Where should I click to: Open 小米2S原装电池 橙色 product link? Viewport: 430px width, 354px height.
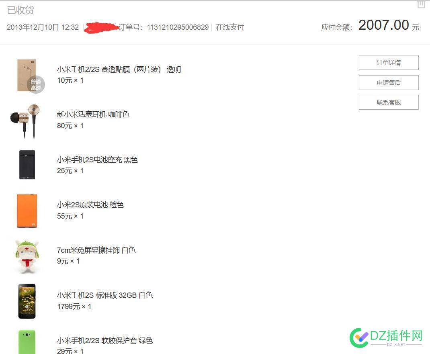pos(90,205)
